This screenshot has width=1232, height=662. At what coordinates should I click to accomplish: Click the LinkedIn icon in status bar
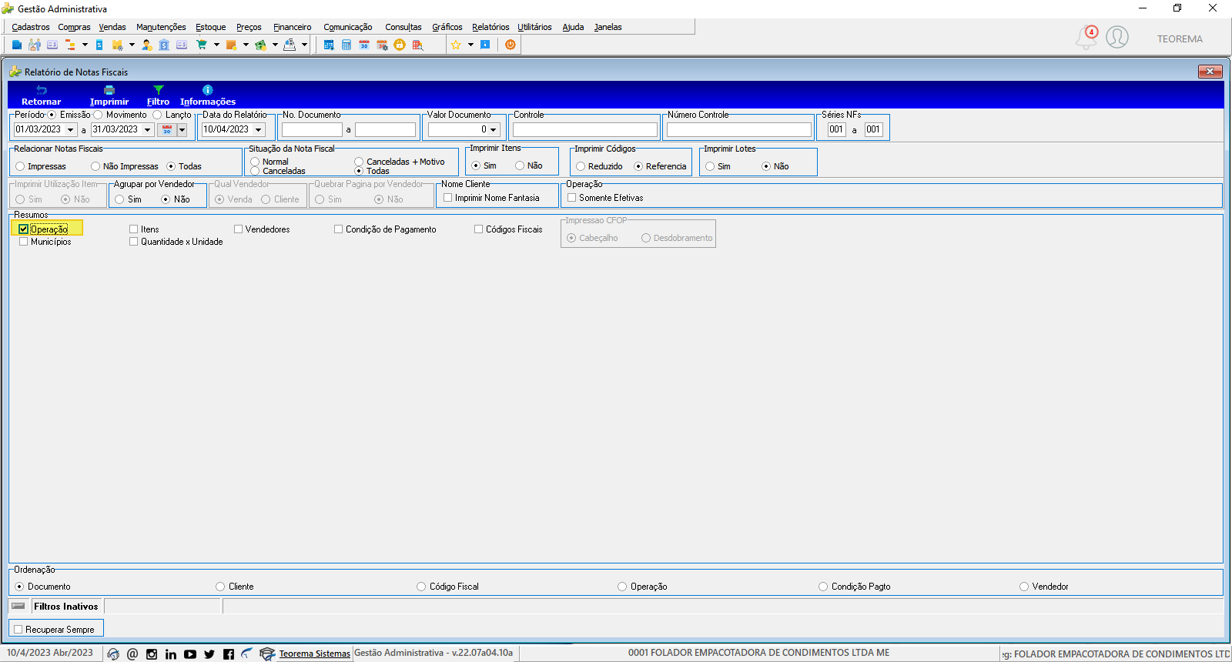tap(171, 654)
